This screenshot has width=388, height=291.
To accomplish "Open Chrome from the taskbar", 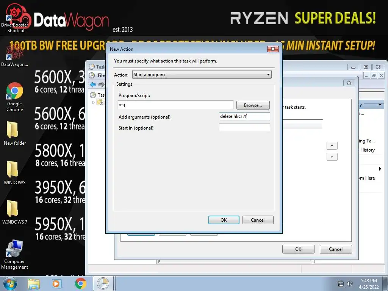I will 81,283.
